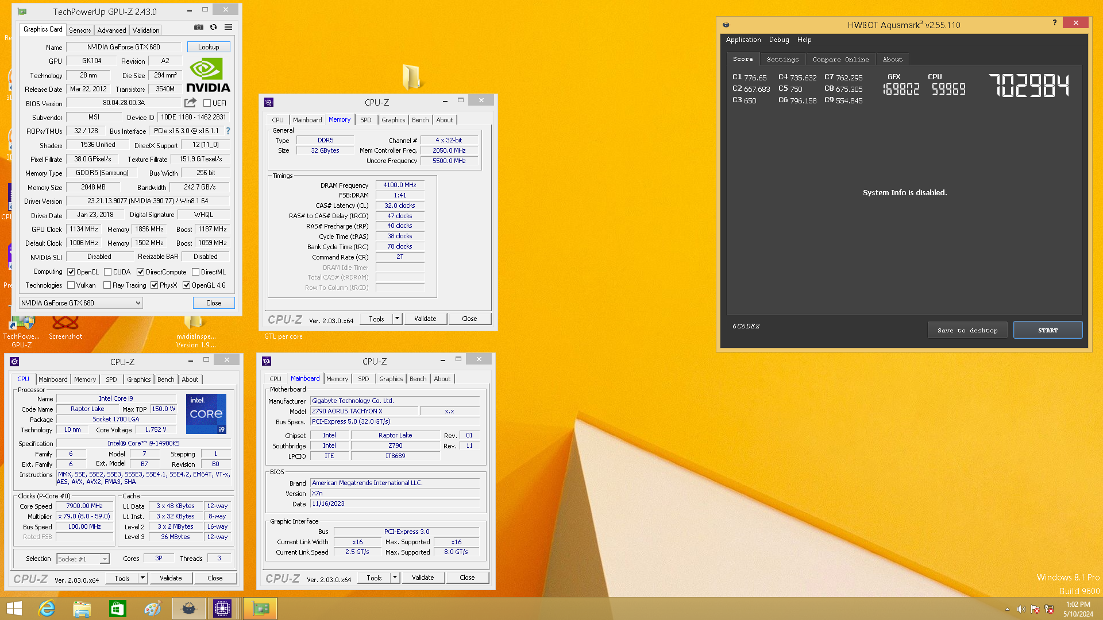Viewport: 1103px width, 620px height.
Task: Open Internet Explorer from the taskbar
Action: (47, 609)
